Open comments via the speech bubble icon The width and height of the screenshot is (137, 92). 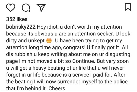click(26, 8)
